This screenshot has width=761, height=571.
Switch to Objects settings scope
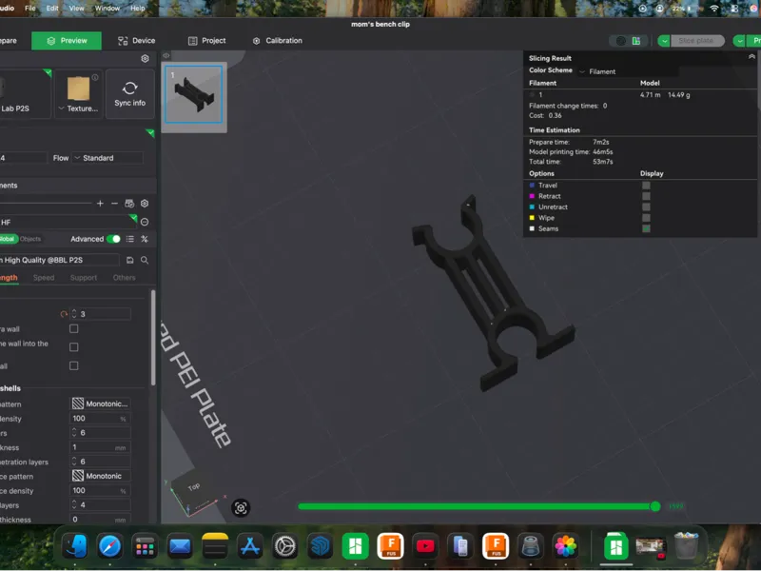pos(30,239)
